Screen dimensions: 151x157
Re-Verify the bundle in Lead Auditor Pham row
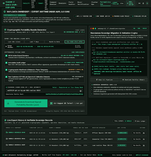click(137, 145)
